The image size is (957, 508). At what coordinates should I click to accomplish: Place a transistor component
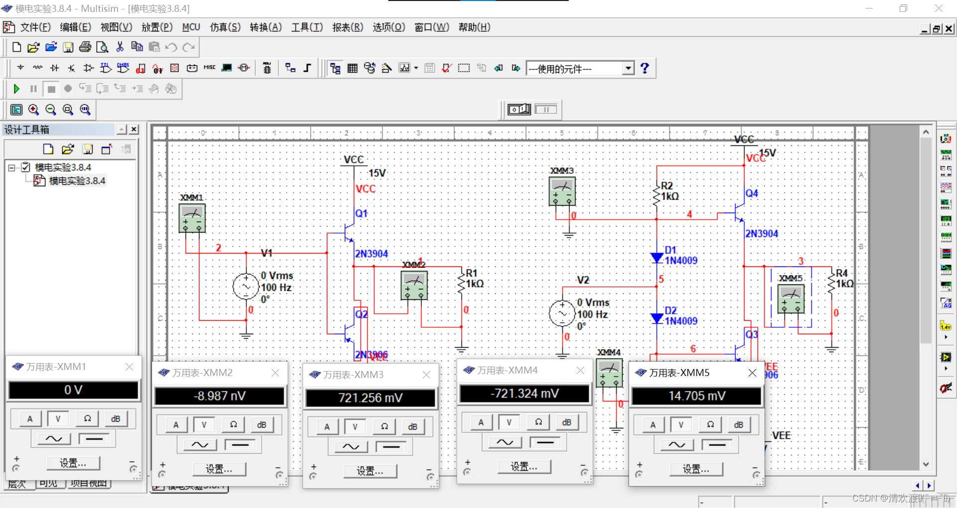point(72,68)
